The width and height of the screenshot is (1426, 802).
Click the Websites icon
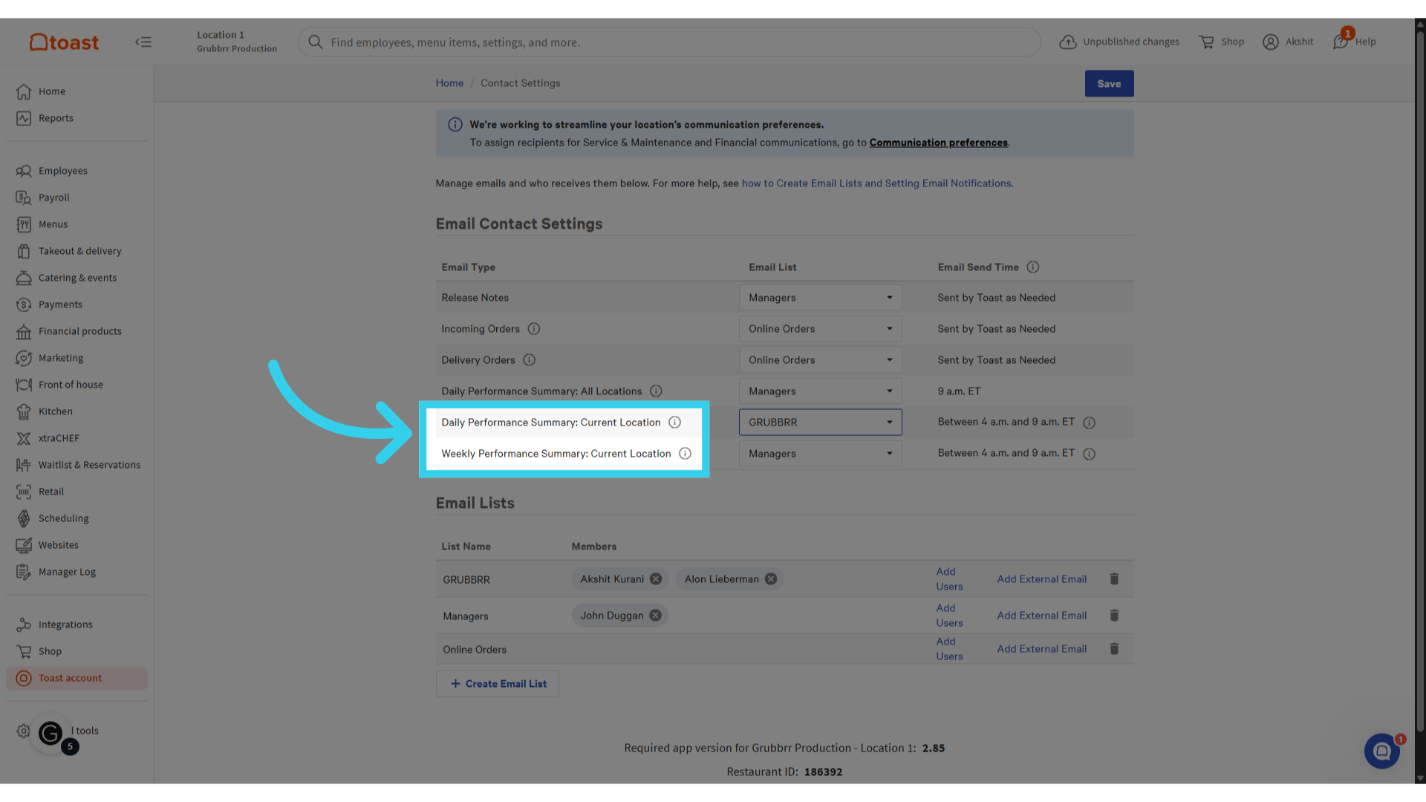point(24,545)
